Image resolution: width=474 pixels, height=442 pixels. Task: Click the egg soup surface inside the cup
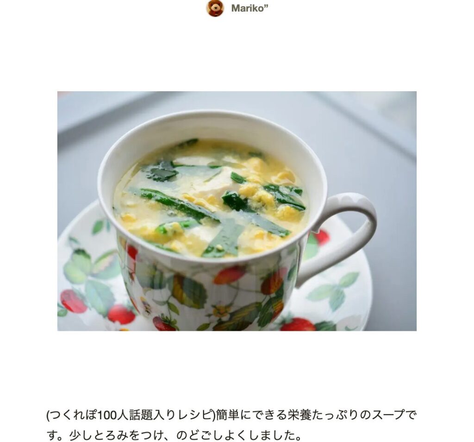(211, 198)
